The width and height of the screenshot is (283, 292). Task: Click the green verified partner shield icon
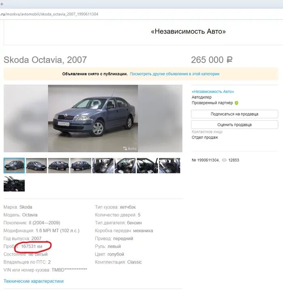[237, 103]
